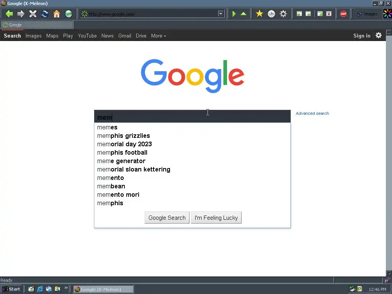This screenshot has width=392, height=294.
Task: Click the green Go arrow beside the address bar
Action: pos(234,14)
